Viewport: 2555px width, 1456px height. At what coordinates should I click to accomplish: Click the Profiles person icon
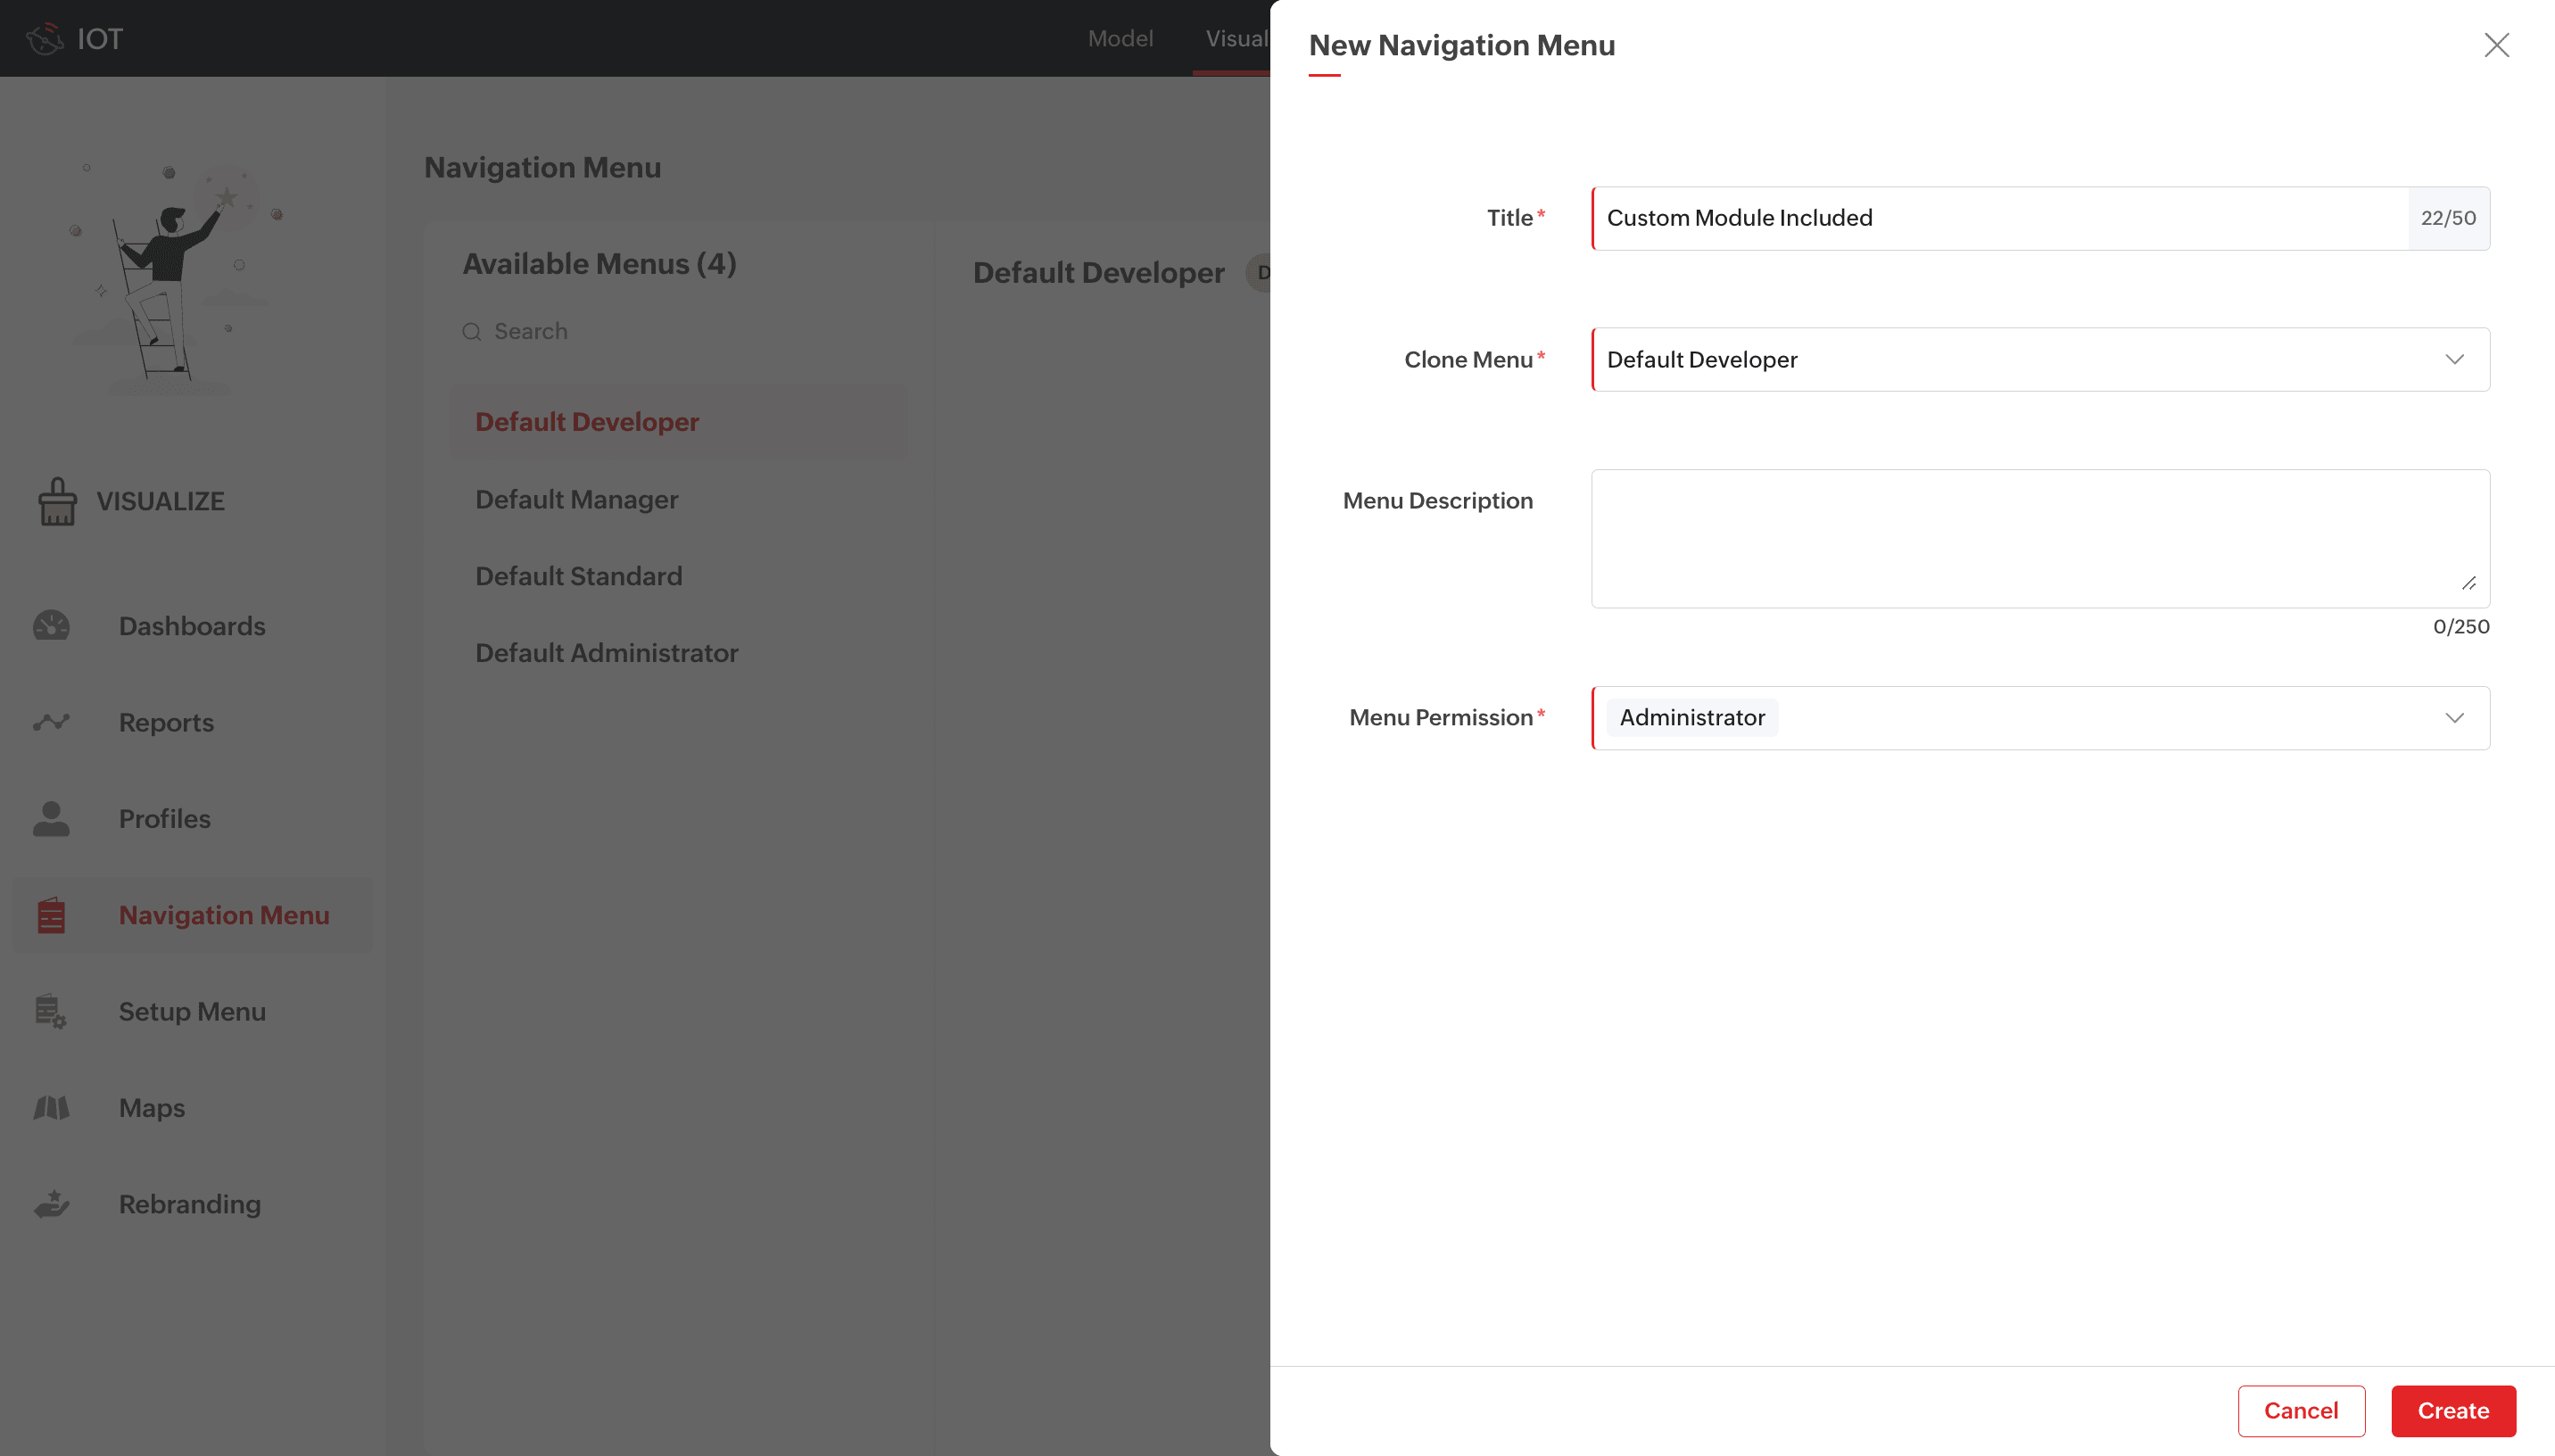(x=51, y=819)
